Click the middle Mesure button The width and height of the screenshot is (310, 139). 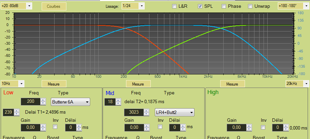coord(138,84)
